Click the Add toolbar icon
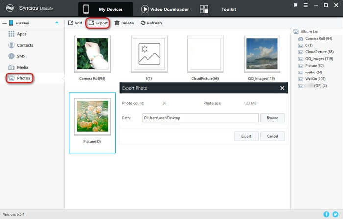Viewport: 343px width, 219px height. point(70,23)
